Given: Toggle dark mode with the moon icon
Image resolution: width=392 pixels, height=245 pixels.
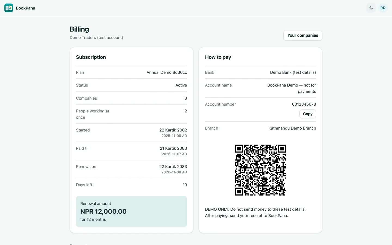Looking at the screenshot, I should [371, 8].
